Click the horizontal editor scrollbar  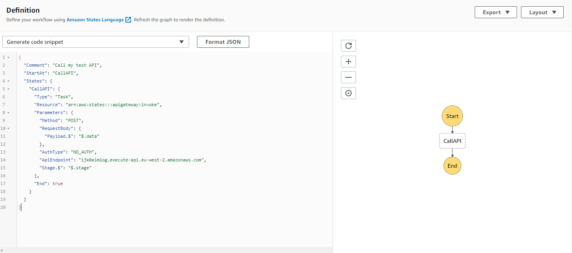point(166,249)
